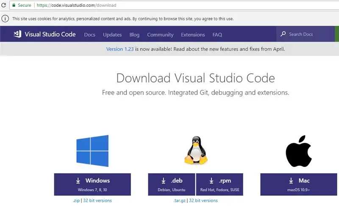339x208 pixels.
Task: Open Linux 32 bit versions link
Action: click(203, 200)
